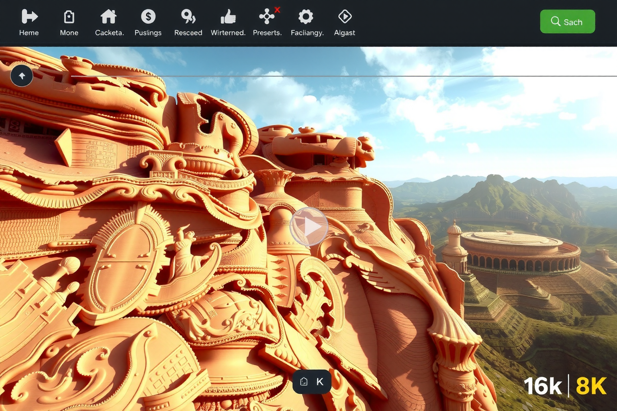The height and width of the screenshot is (411, 617).
Task: Click the Heme arrow icon
Action: click(x=29, y=17)
